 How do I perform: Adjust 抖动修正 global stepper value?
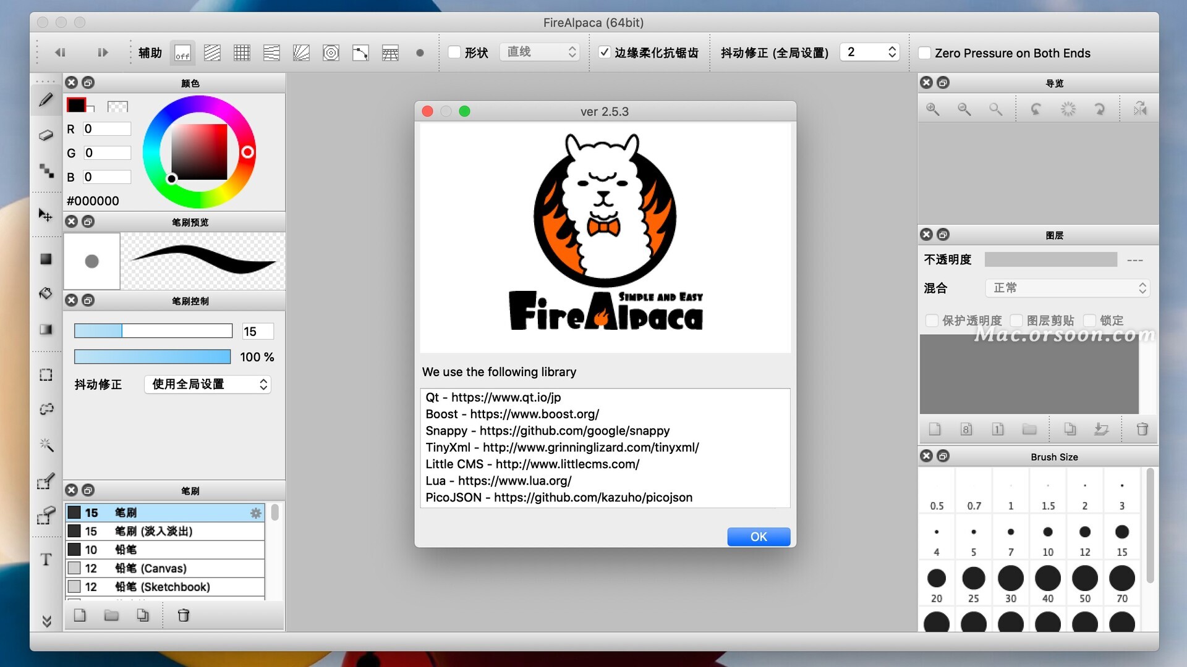891,52
